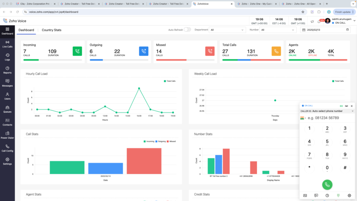Screen dimensions: 357x201
Task: Open the voicemail icon in dialer header
Action: click(x=347, y=106)
